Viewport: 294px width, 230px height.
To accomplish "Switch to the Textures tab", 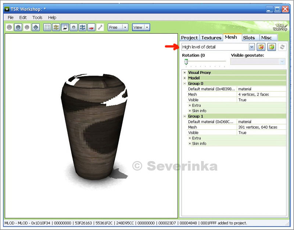I will [x=211, y=38].
